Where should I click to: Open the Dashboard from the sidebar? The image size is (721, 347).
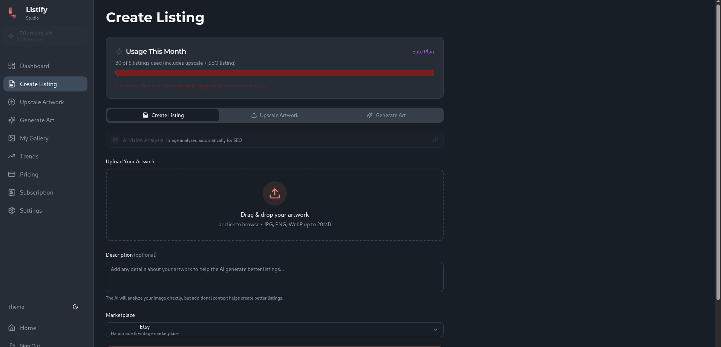(x=34, y=66)
